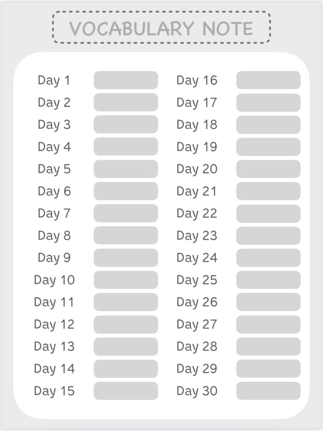The width and height of the screenshot is (323, 431).
Task: Click the Day 30 gray field
Action: click(268, 391)
